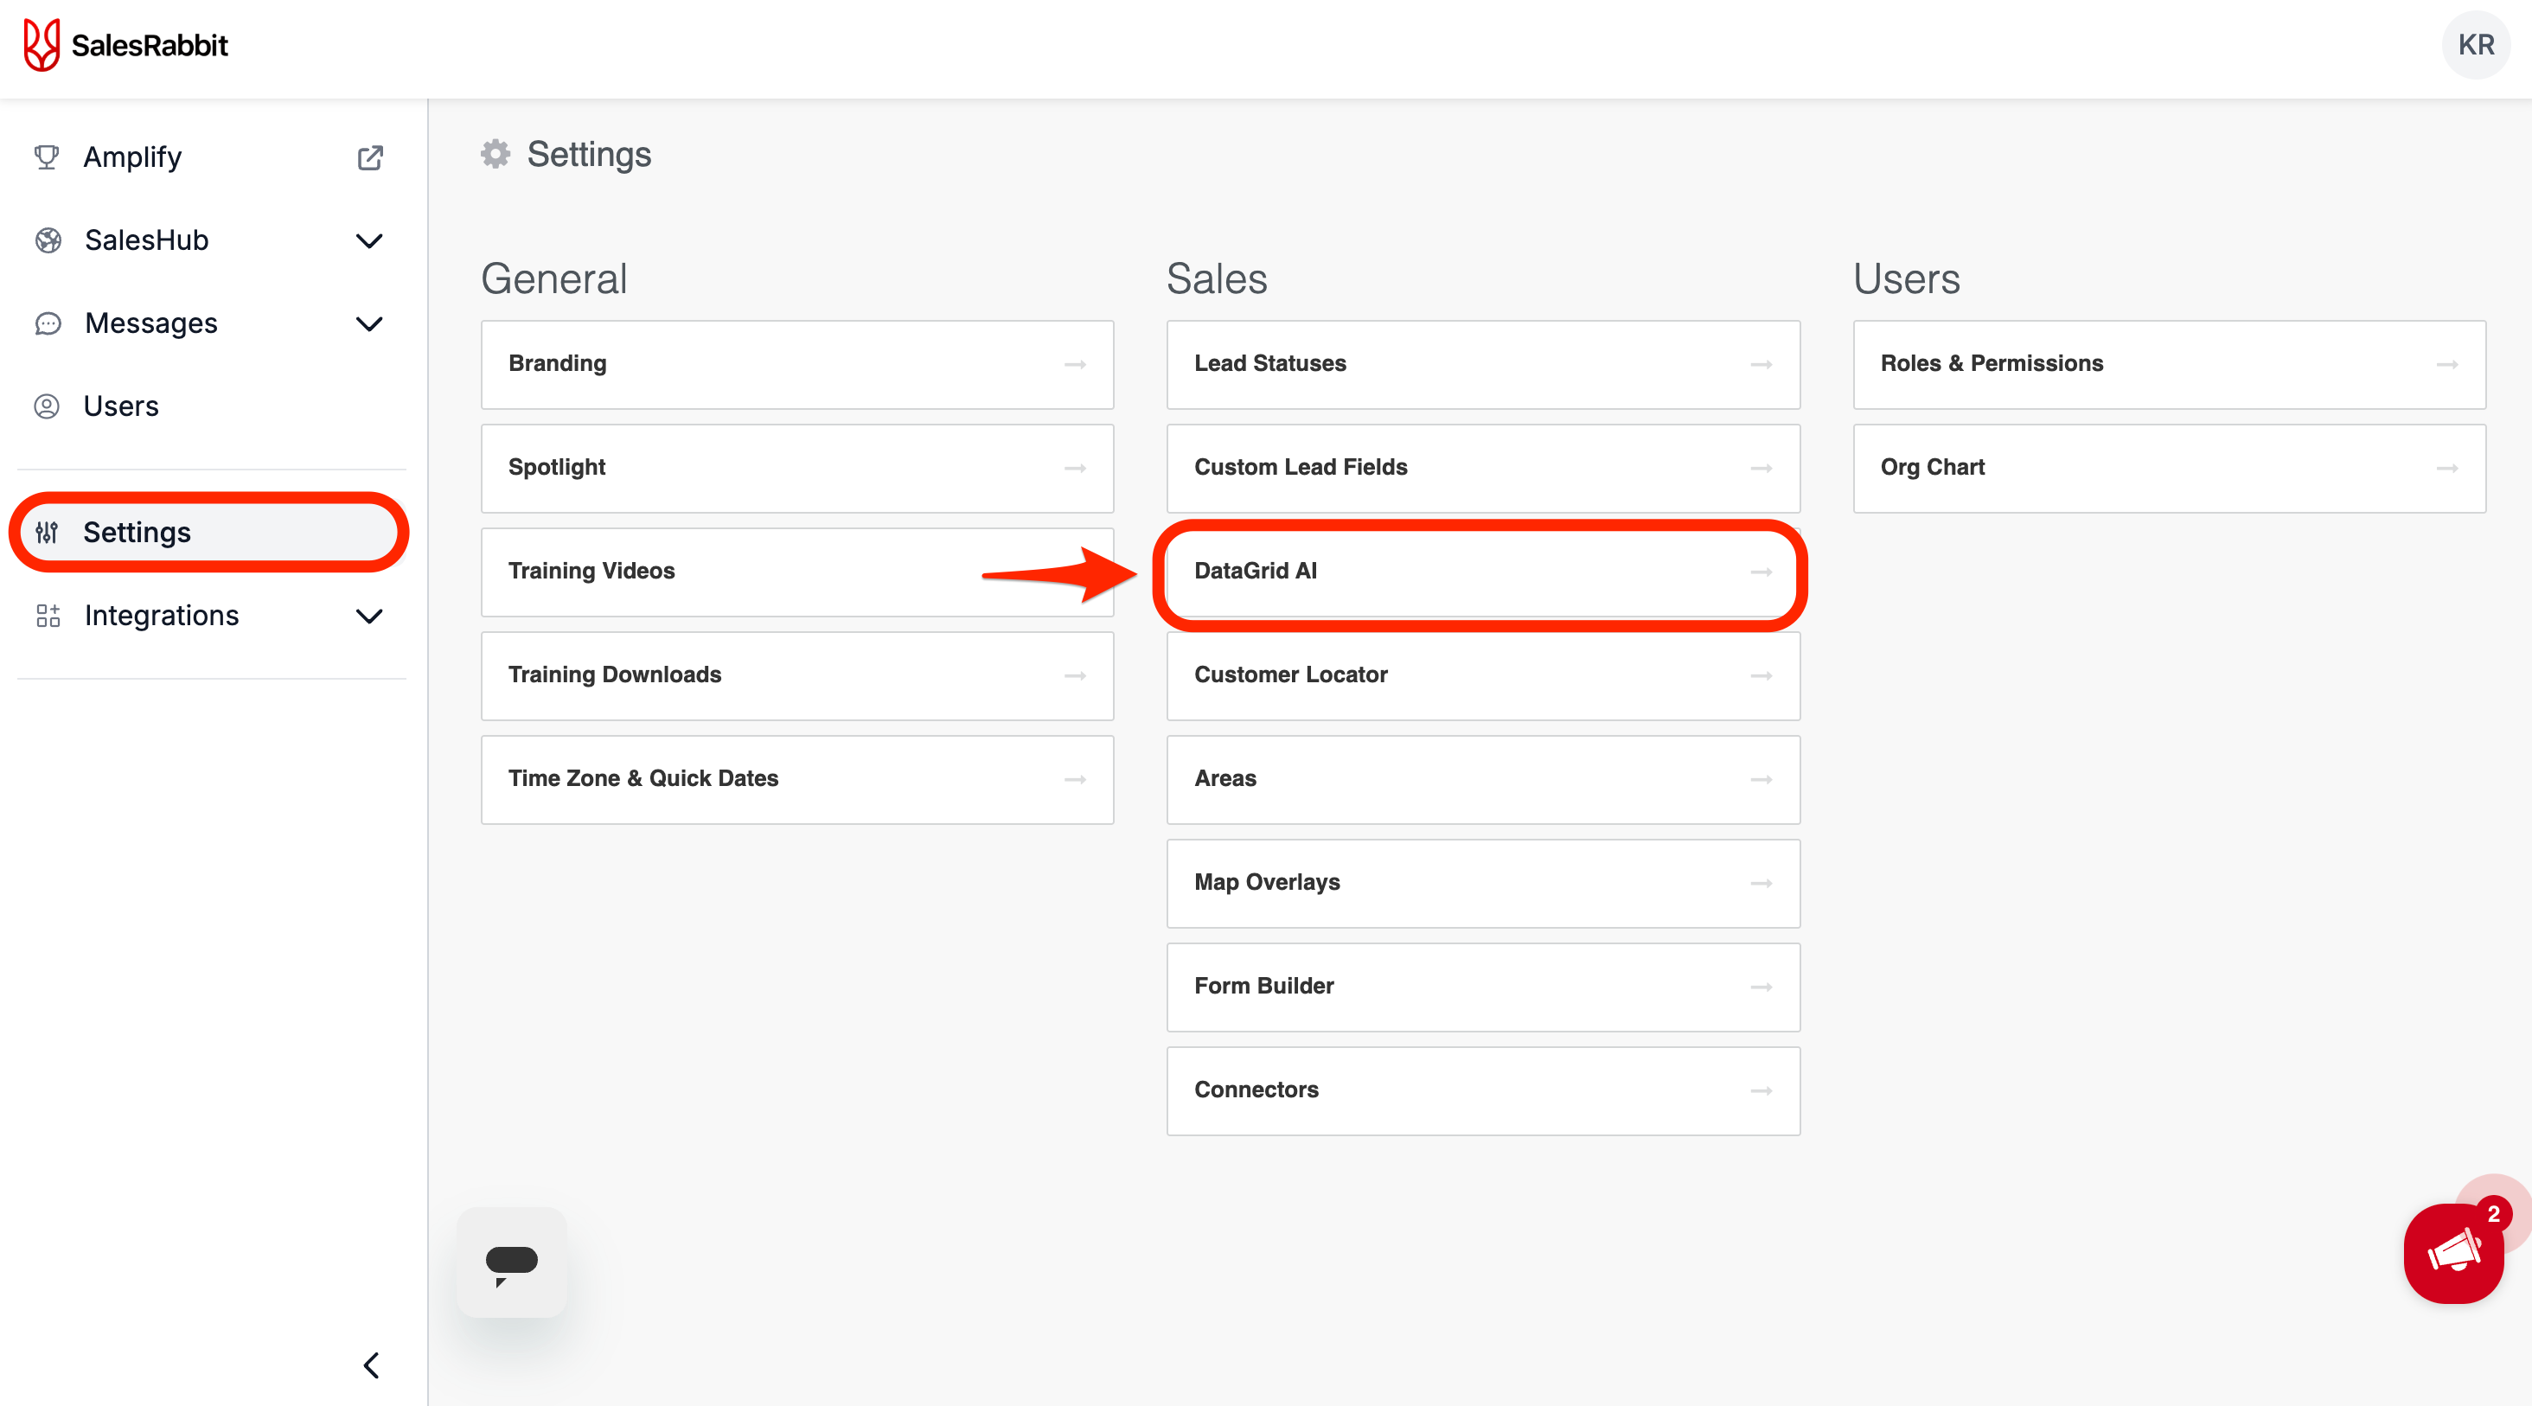This screenshot has width=2532, height=1406.
Task: Open Custom Lead Fields settings
Action: (x=1482, y=468)
